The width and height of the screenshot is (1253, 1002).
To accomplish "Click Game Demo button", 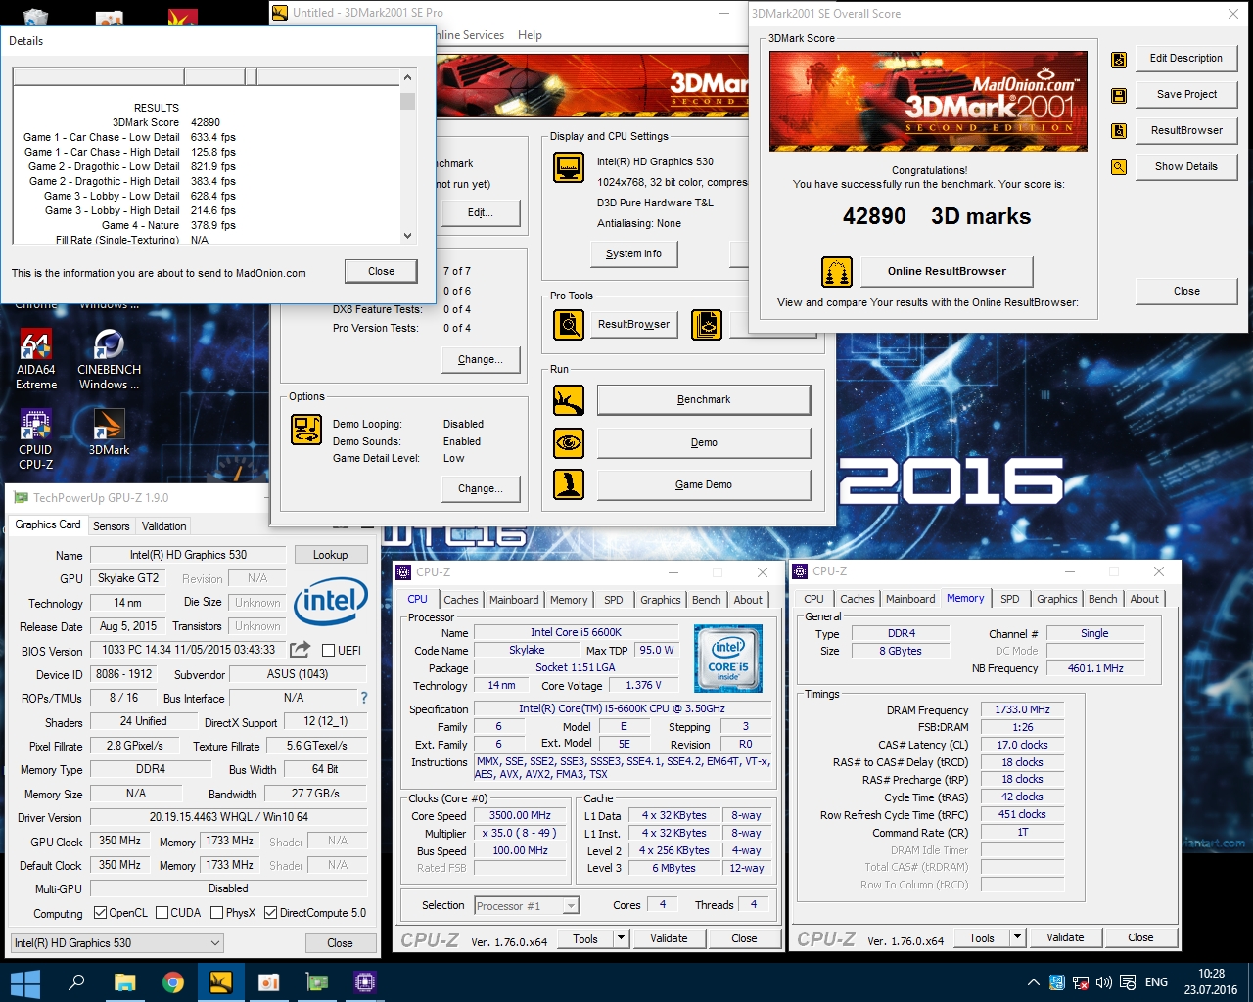I will [x=704, y=484].
